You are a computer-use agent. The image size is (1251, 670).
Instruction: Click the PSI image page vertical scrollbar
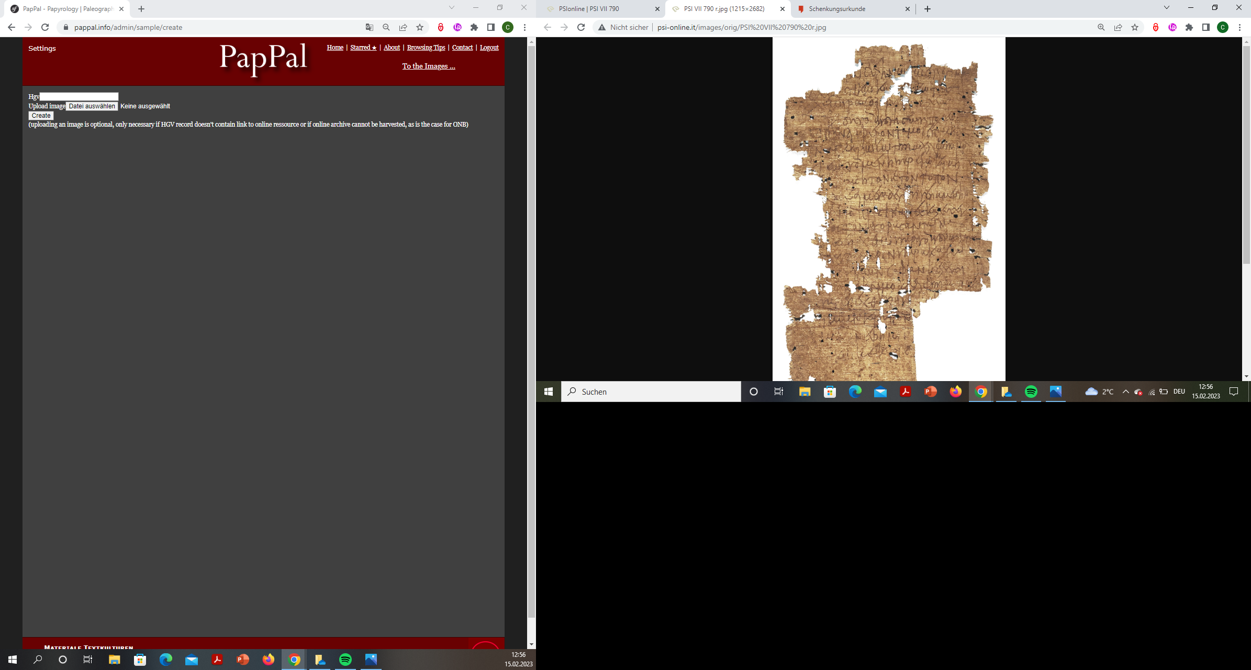(1246, 154)
